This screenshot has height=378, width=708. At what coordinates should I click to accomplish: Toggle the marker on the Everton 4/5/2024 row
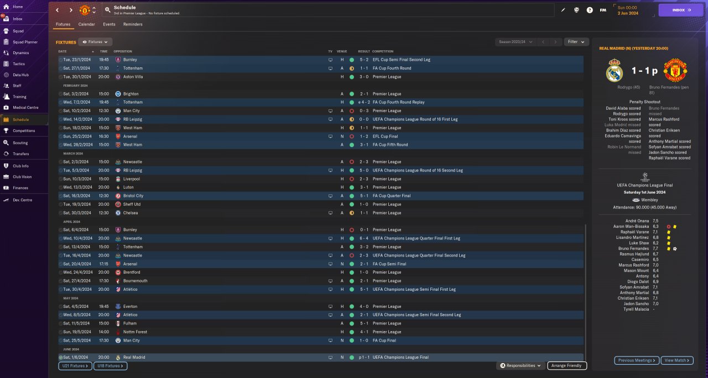coord(61,306)
